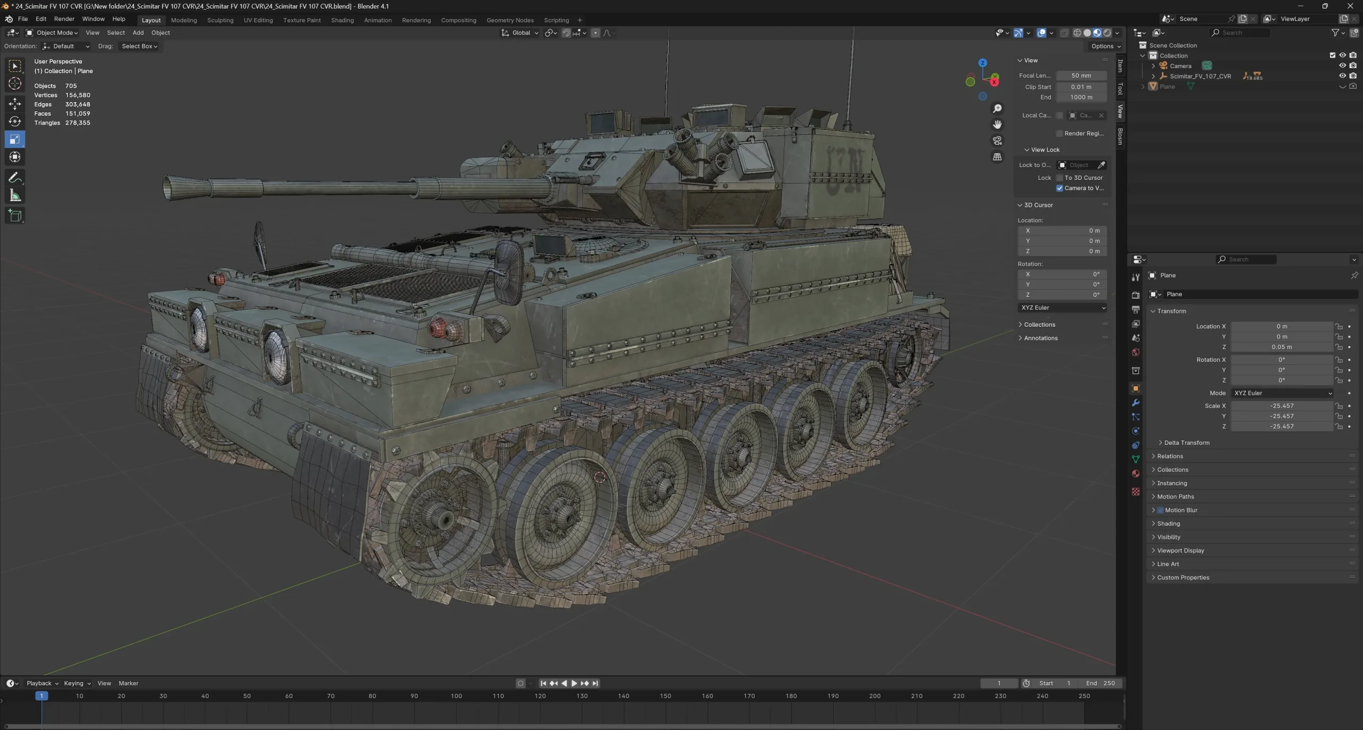Toggle X-Ray mode in viewport header
This screenshot has height=730, width=1363.
click(x=1064, y=32)
